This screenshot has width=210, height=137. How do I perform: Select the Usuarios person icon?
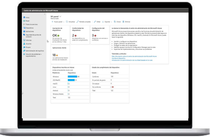point(24,44)
